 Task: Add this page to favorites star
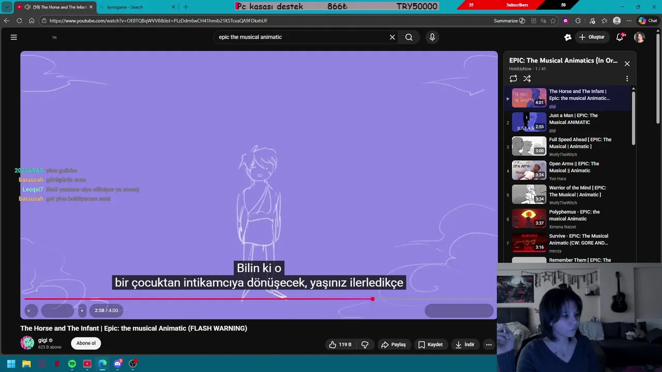pos(553,21)
